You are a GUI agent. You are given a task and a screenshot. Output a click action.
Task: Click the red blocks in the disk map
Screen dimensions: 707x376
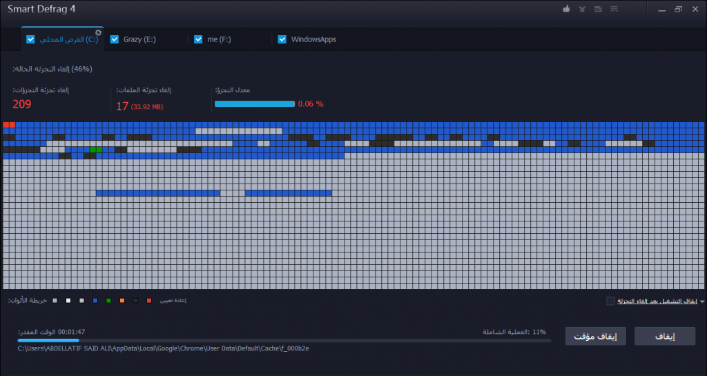9,125
